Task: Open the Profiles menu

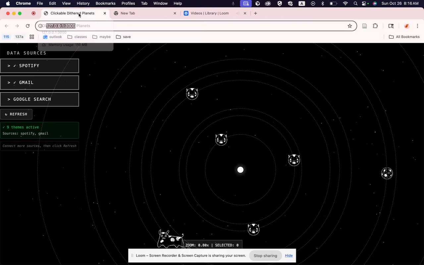Action: (x=128, y=3)
